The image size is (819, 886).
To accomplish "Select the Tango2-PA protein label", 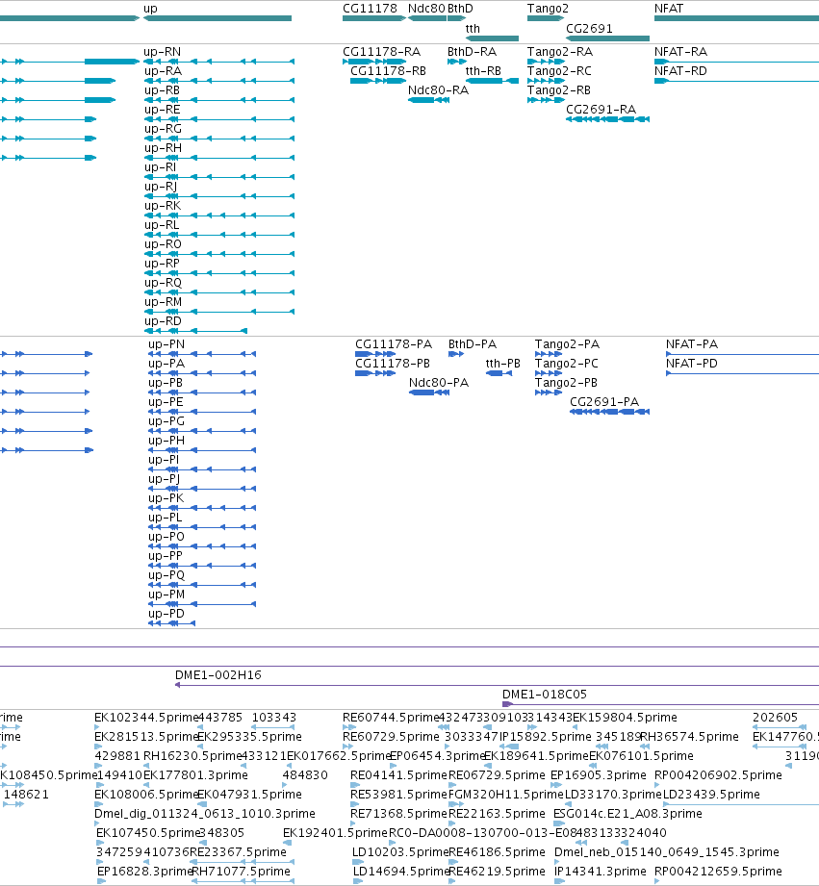I will click(x=567, y=344).
